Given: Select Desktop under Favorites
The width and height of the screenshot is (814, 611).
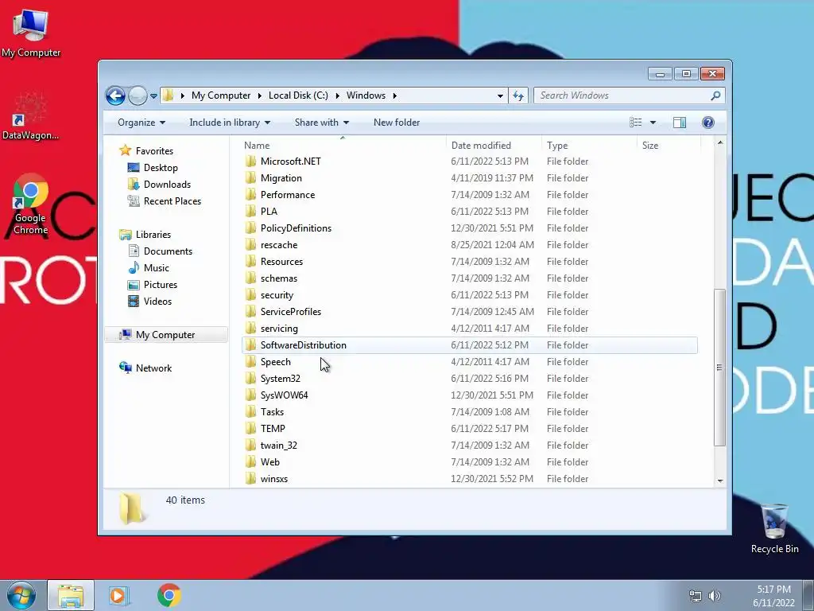Looking at the screenshot, I should pos(161,168).
